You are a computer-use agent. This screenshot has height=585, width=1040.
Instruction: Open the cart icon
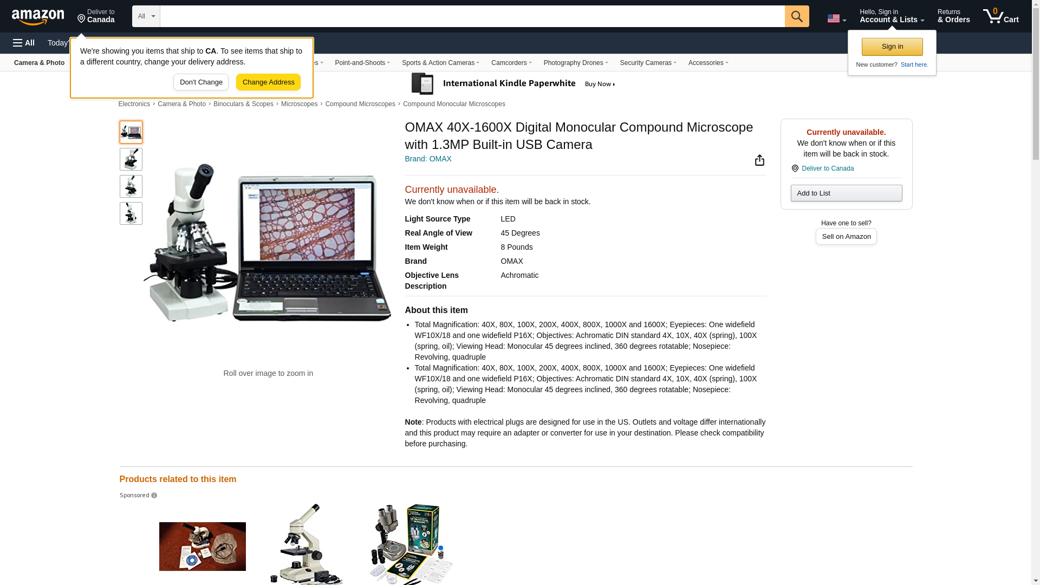tap(1000, 16)
